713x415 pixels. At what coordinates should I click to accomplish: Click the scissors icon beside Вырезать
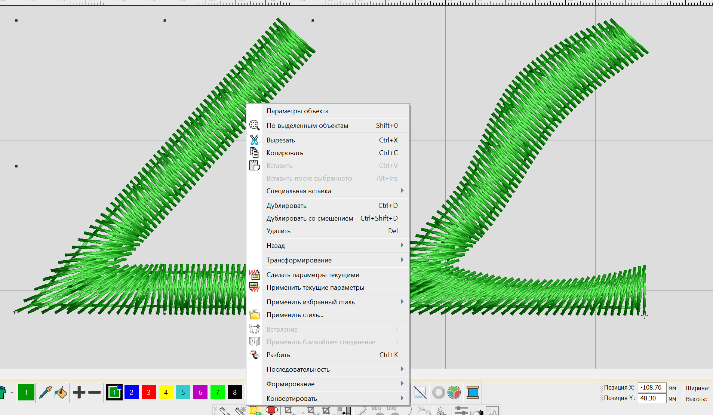[x=254, y=140]
